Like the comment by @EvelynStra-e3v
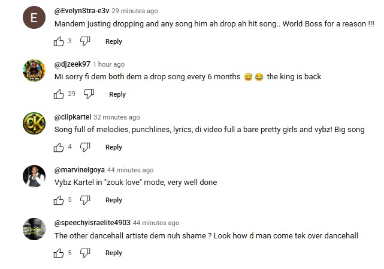384x269 pixels. (x=59, y=41)
